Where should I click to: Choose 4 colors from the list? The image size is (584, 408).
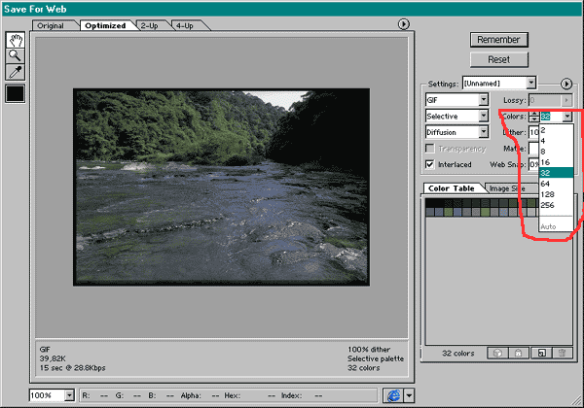pyautogui.click(x=556, y=141)
